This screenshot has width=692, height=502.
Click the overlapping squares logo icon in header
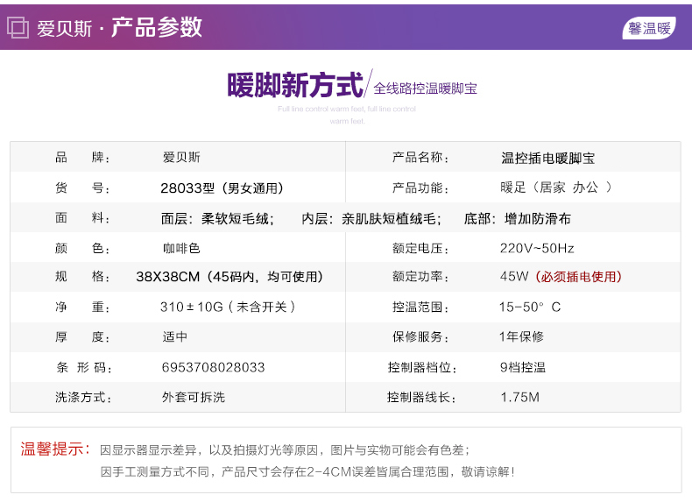18,27
